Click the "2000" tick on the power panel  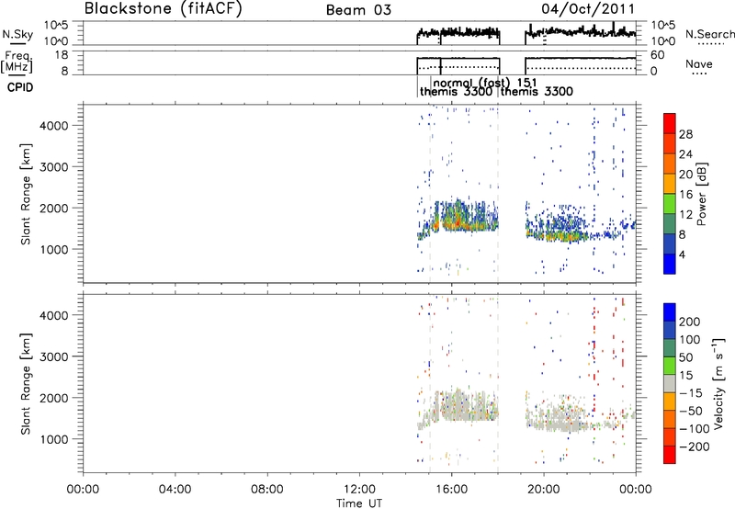(x=54, y=208)
